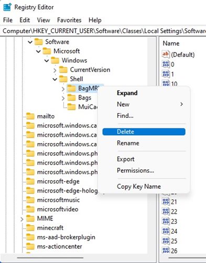This screenshot has height=263, width=206.
Task: Select the BagMRU folder icon
Action: 71,88
